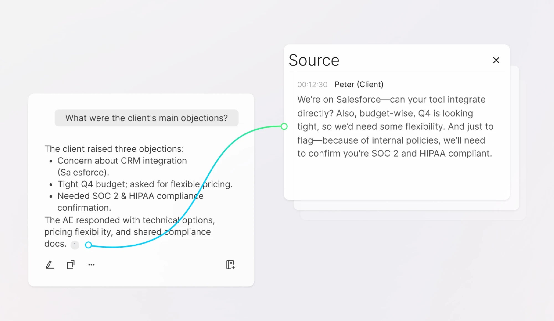Jump to the 00:12:30 timestamp

click(x=312, y=85)
